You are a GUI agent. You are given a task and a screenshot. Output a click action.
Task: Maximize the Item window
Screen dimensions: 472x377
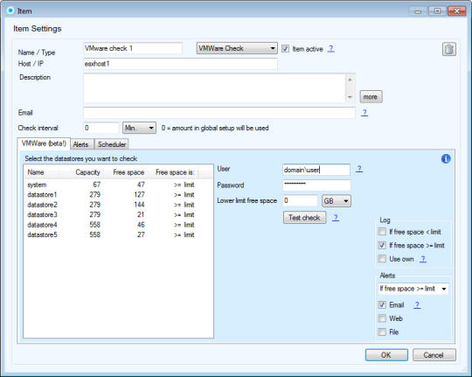(437, 11)
